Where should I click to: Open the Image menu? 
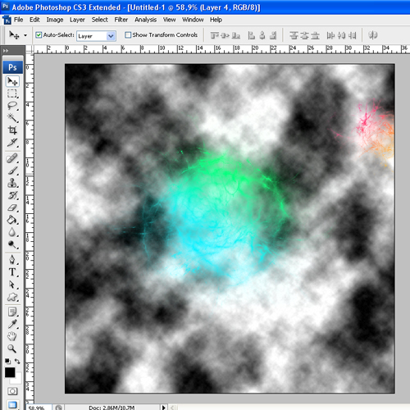pos(55,20)
